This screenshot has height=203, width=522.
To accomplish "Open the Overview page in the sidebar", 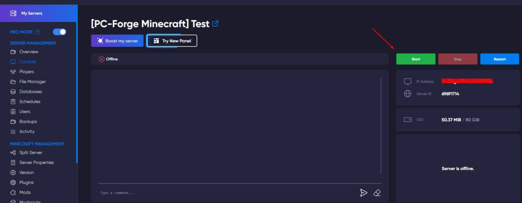I will (x=29, y=52).
